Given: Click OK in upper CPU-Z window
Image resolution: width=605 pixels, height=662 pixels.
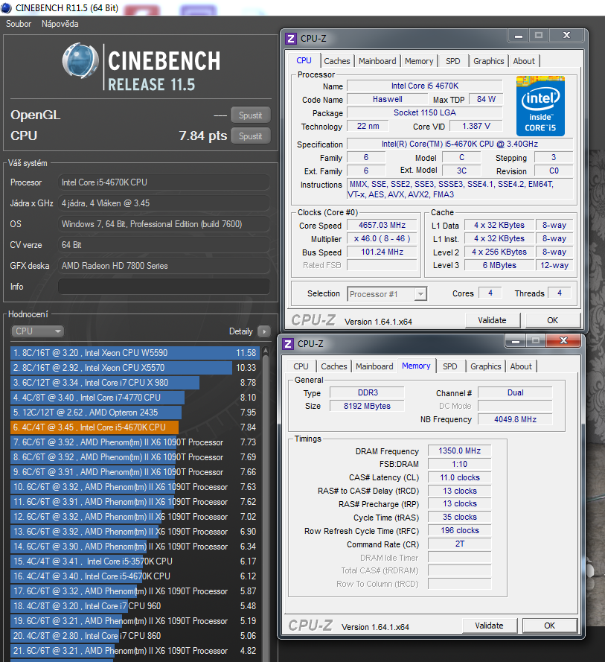Looking at the screenshot, I should click(553, 320).
